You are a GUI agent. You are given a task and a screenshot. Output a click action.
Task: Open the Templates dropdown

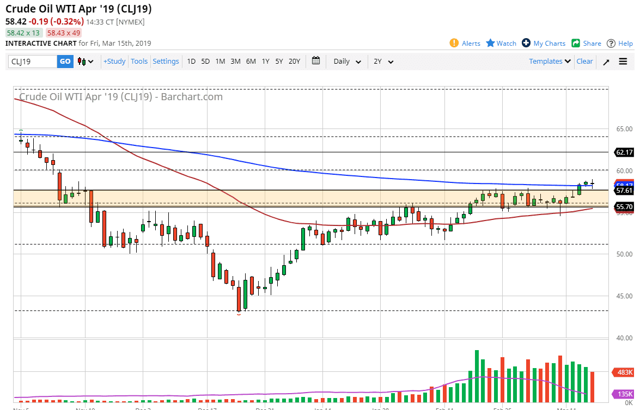click(x=549, y=62)
